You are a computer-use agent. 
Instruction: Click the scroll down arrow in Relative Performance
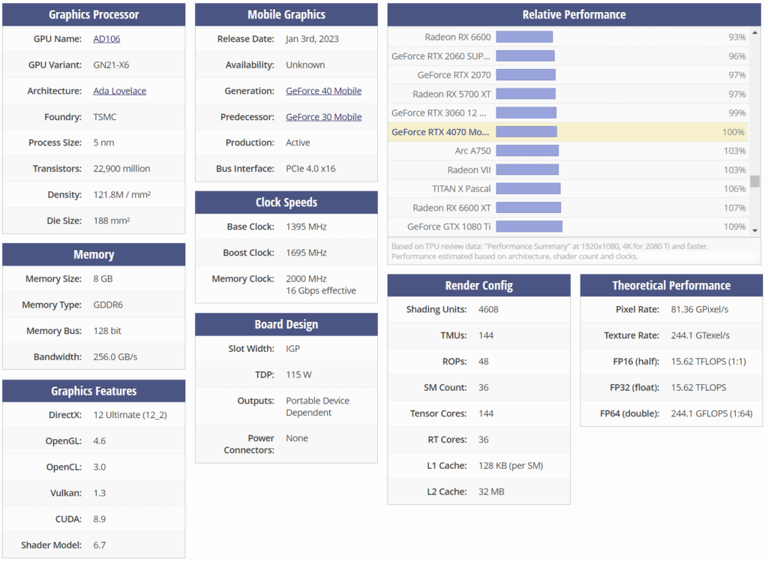(754, 230)
